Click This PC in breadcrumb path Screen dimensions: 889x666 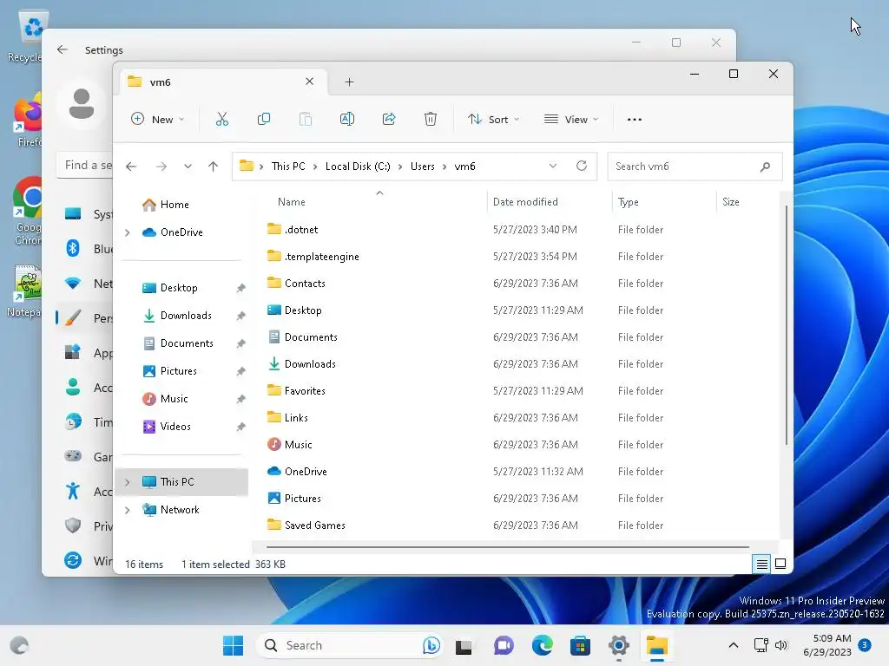288,166
